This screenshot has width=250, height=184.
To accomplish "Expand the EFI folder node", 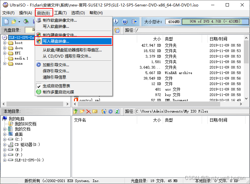I will point(5,53).
